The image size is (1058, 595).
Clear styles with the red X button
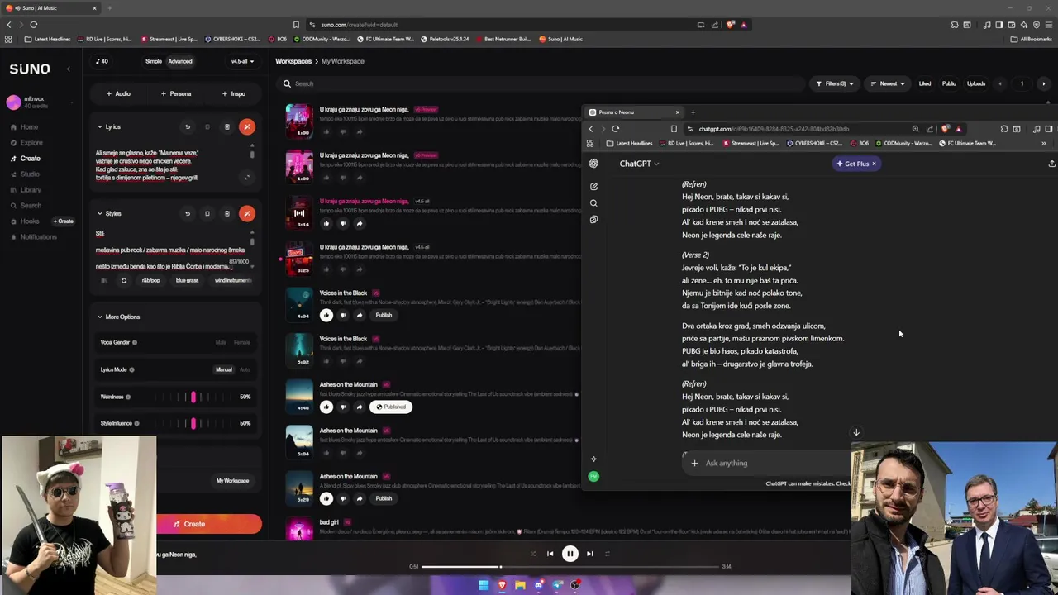point(246,213)
